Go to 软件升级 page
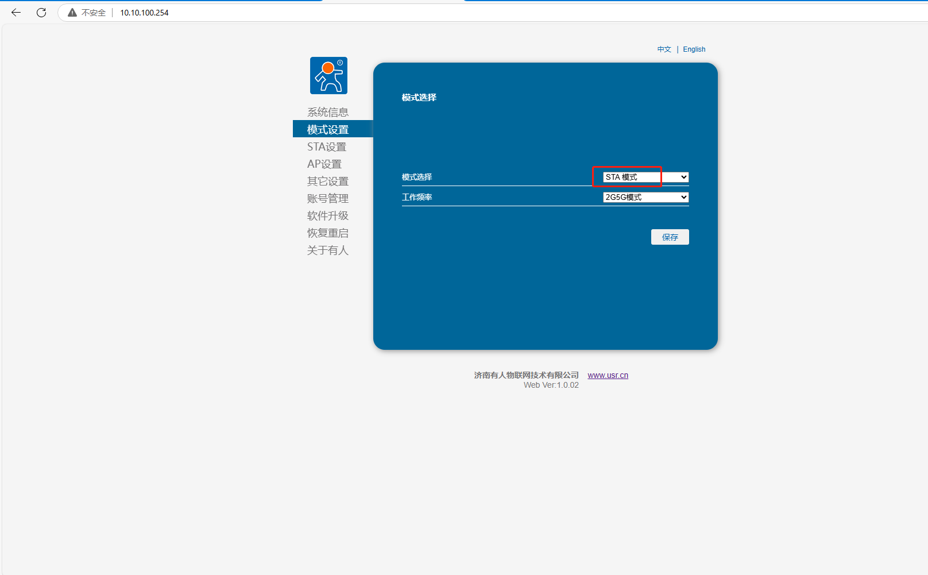Image resolution: width=928 pixels, height=575 pixels. [x=327, y=215]
